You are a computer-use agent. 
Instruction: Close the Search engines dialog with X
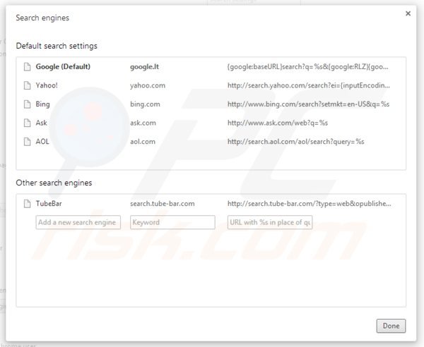408,13
